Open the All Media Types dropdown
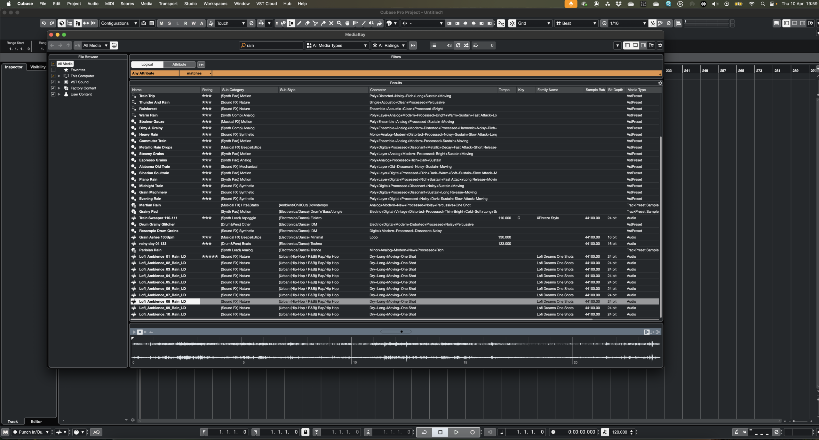This screenshot has width=819, height=440. pyautogui.click(x=337, y=45)
